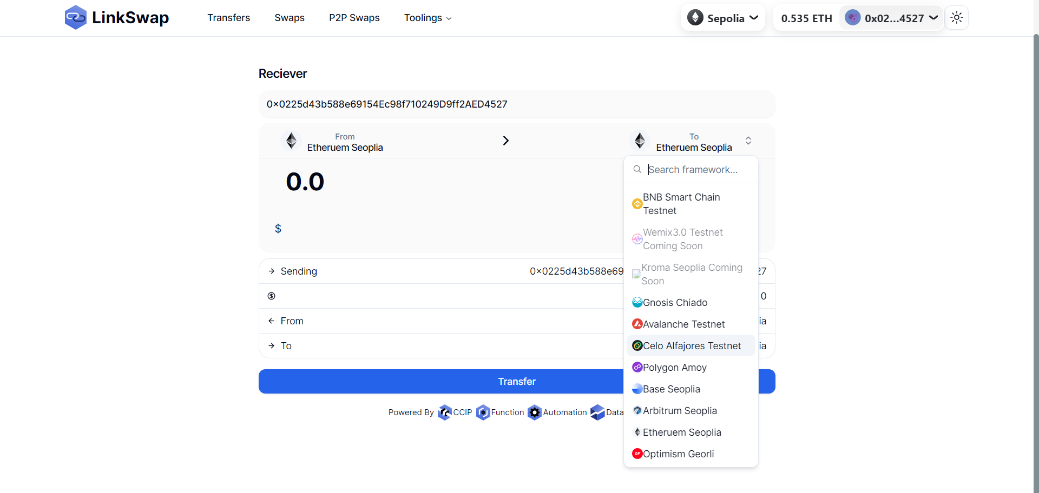The image size is (1039, 493).
Task: Click the Polygon Amoy logo icon
Action: click(x=637, y=367)
